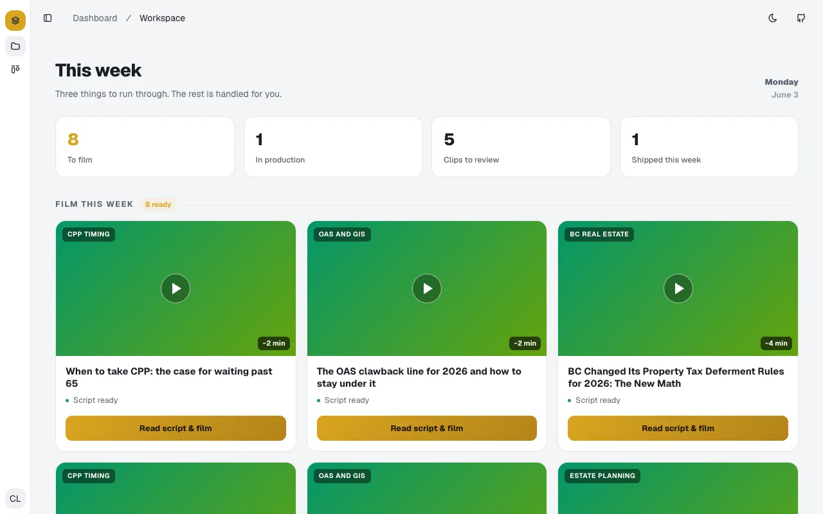823x514 pixels.
Task: Open the '8 To film' stat card
Action: pos(145,146)
